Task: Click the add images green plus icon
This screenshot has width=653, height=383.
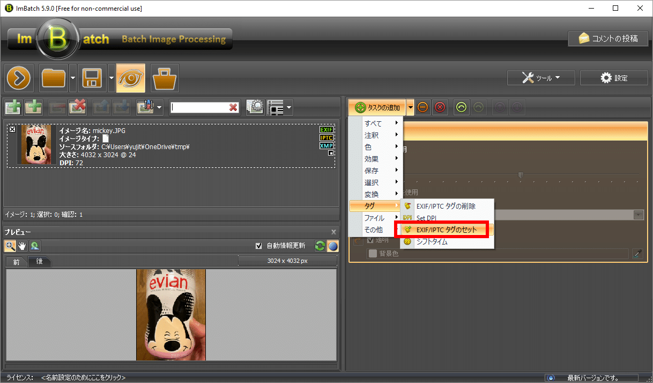Action: click(13, 107)
